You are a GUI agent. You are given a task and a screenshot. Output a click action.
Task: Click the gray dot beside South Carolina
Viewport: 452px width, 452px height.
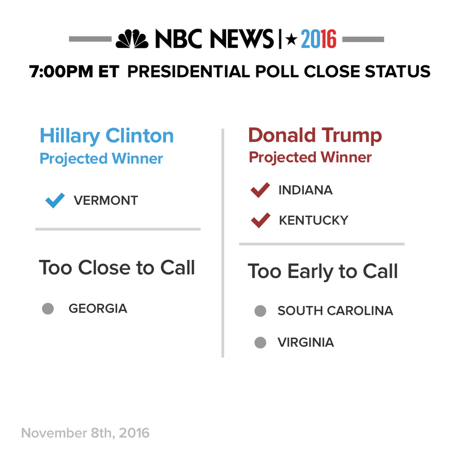pyautogui.click(x=260, y=311)
